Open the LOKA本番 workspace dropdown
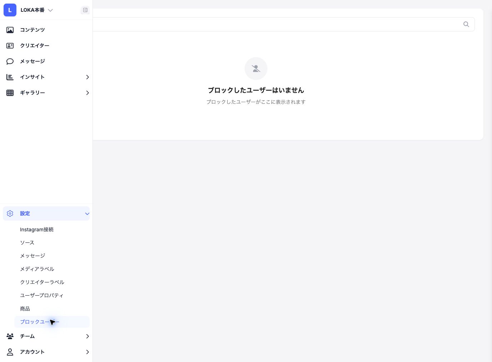The height and width of the screenshot is (362, 492). (x=37, y=10)
